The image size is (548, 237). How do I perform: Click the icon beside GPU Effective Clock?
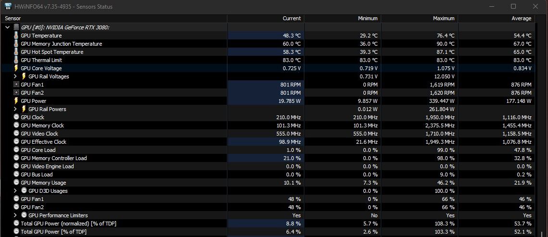point(16,141)
